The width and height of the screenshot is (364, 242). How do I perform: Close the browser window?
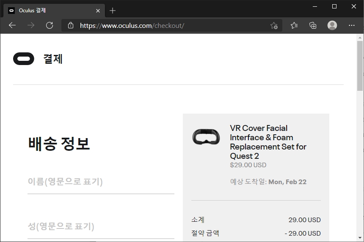point(354,6)
